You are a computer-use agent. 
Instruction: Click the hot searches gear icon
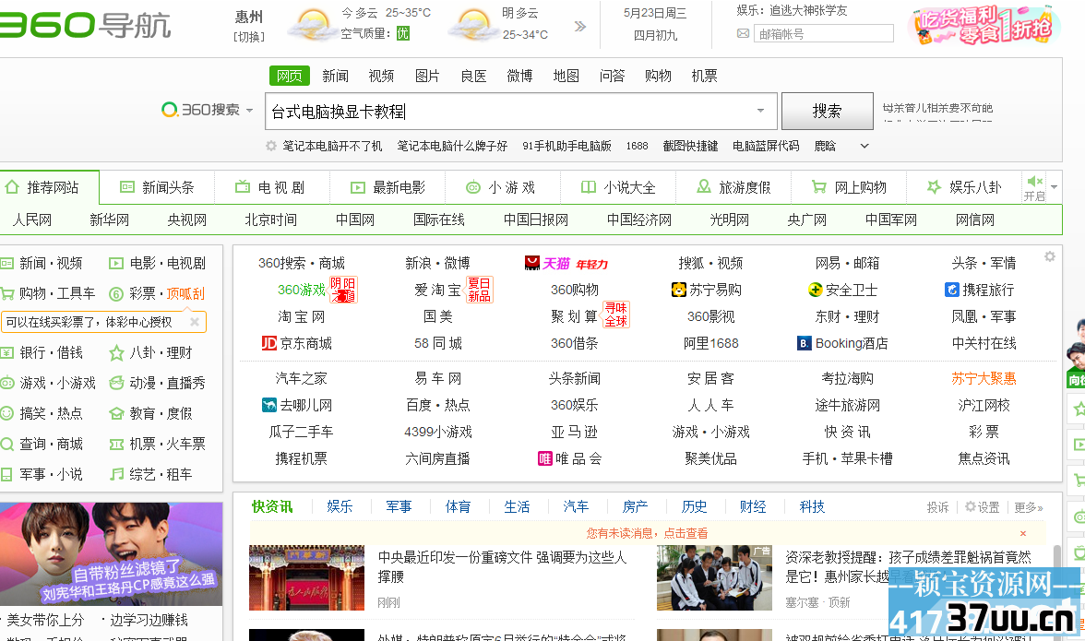pos(271,146)
